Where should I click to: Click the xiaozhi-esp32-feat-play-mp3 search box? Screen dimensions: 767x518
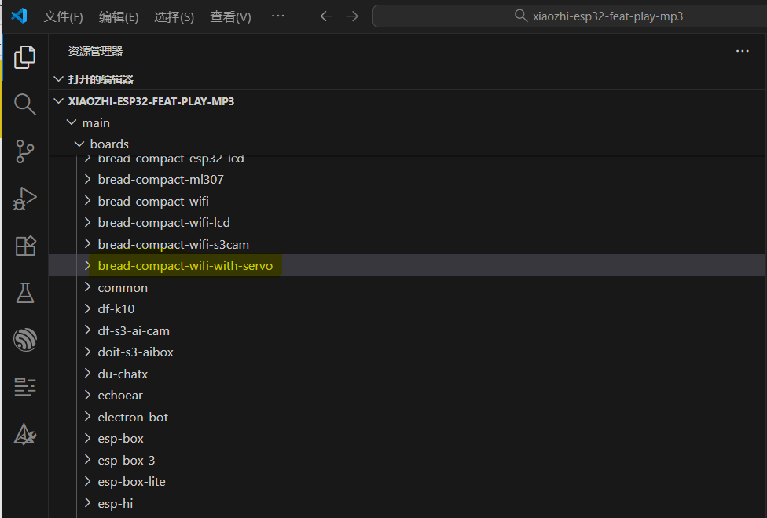(x=569, y=16)
